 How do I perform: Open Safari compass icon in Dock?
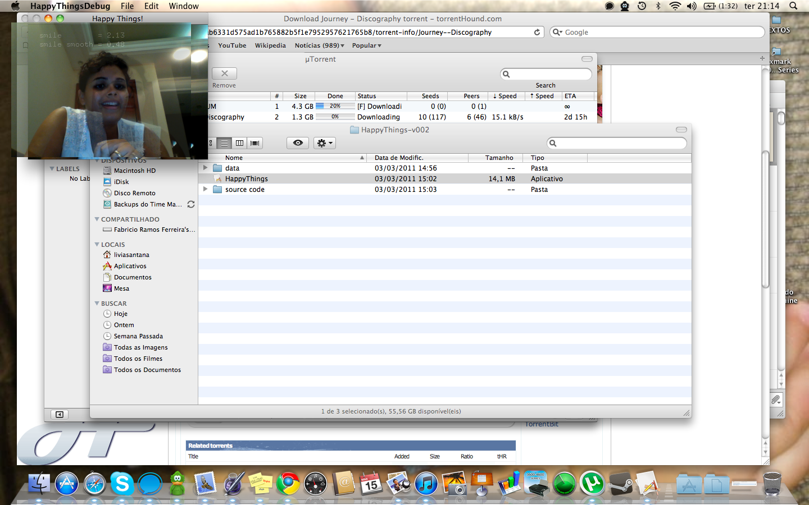(x=94, y=483)
